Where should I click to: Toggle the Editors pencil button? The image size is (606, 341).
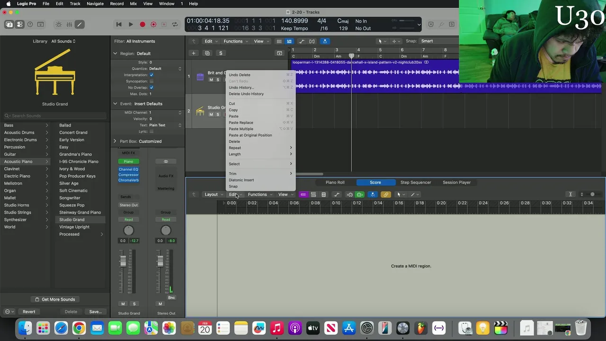tap(80, 25)
